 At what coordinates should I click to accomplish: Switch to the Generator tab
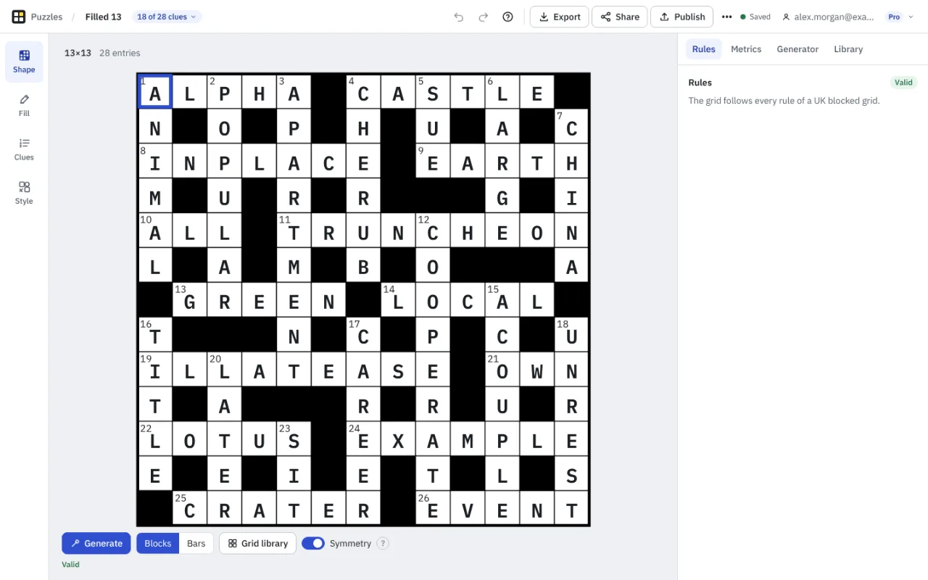pyautogui.click(x=797, y=49)
